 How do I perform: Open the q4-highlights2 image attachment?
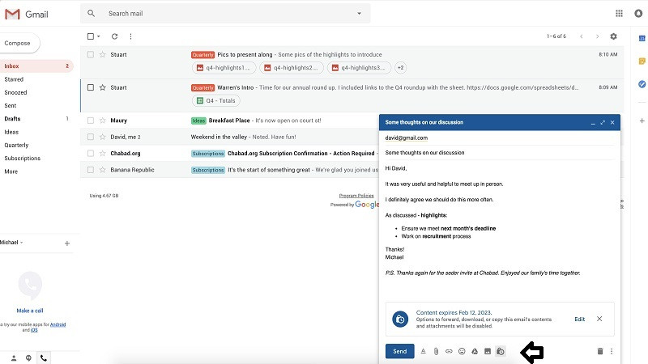pyautogui.click(x=292, y=68)
